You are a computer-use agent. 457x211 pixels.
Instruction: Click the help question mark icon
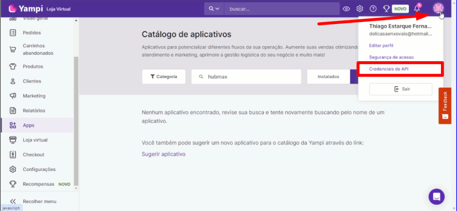tap(373, 8)
